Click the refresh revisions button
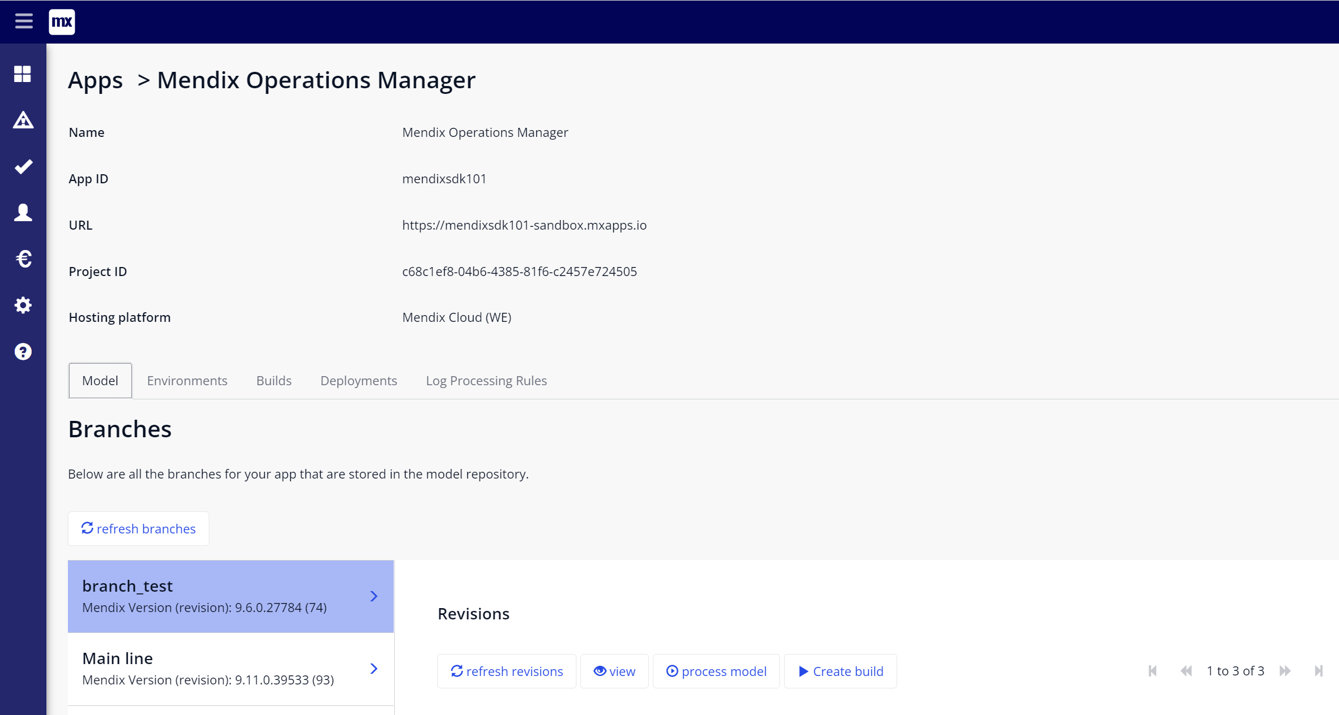Viewport: 1339px width, 715px height. (507, 671)
